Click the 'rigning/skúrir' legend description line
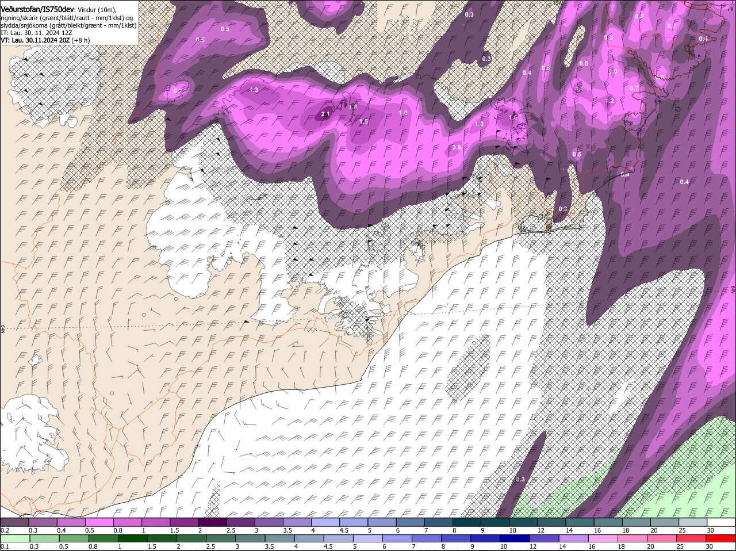 (67, 18)
